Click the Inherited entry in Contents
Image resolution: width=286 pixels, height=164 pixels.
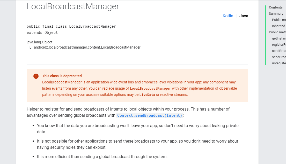(x=278, y=26)
